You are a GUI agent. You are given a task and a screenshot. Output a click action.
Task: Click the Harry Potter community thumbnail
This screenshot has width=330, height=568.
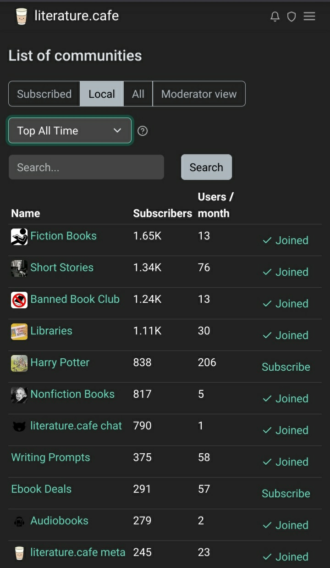click(19, 363)
